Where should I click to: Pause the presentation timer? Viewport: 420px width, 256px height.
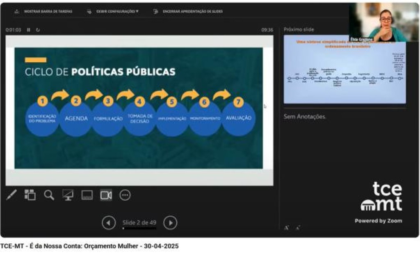click(29, 29)
